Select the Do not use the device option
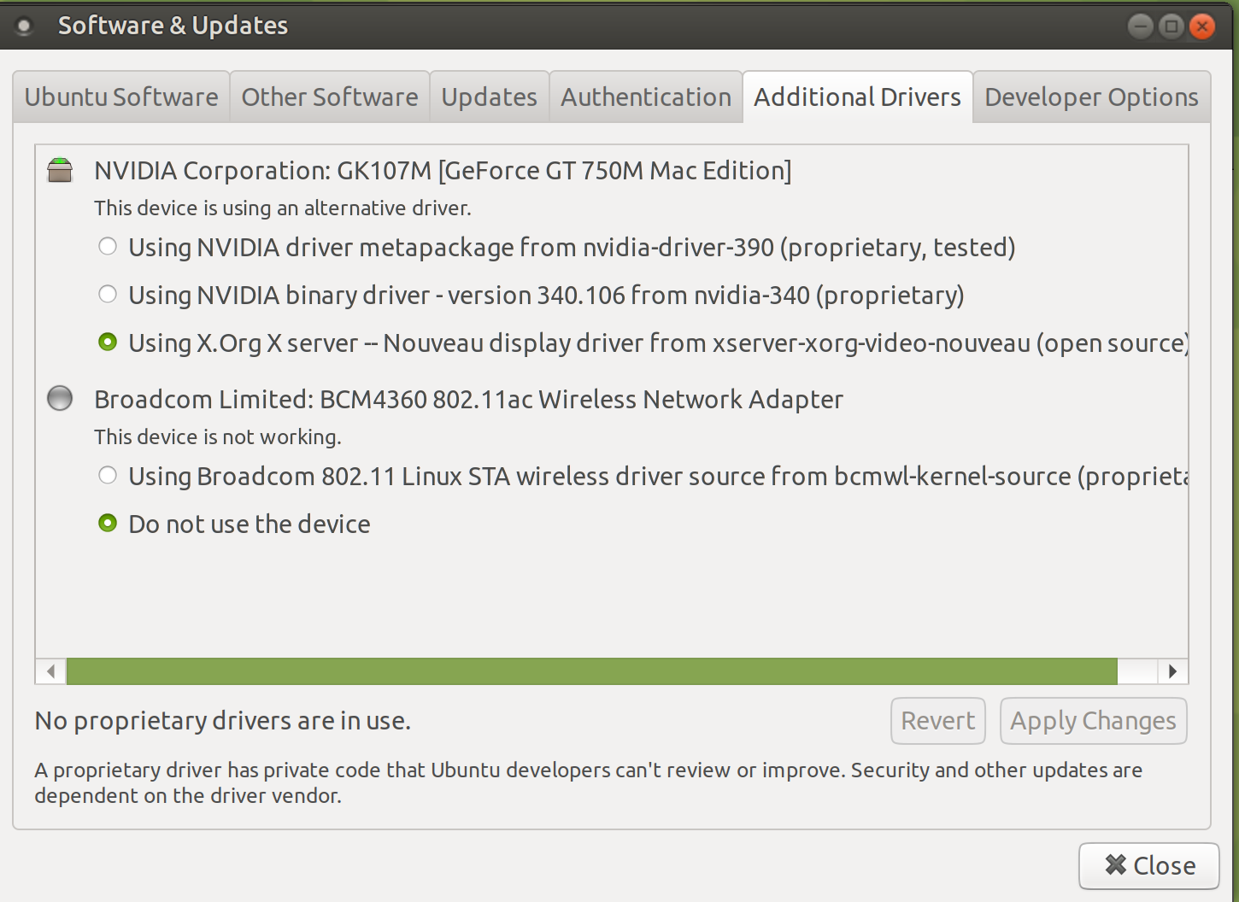 (x=235, y=524)
